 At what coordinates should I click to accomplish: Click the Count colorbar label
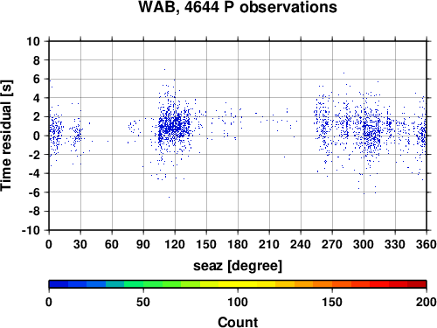pos(238,322)
